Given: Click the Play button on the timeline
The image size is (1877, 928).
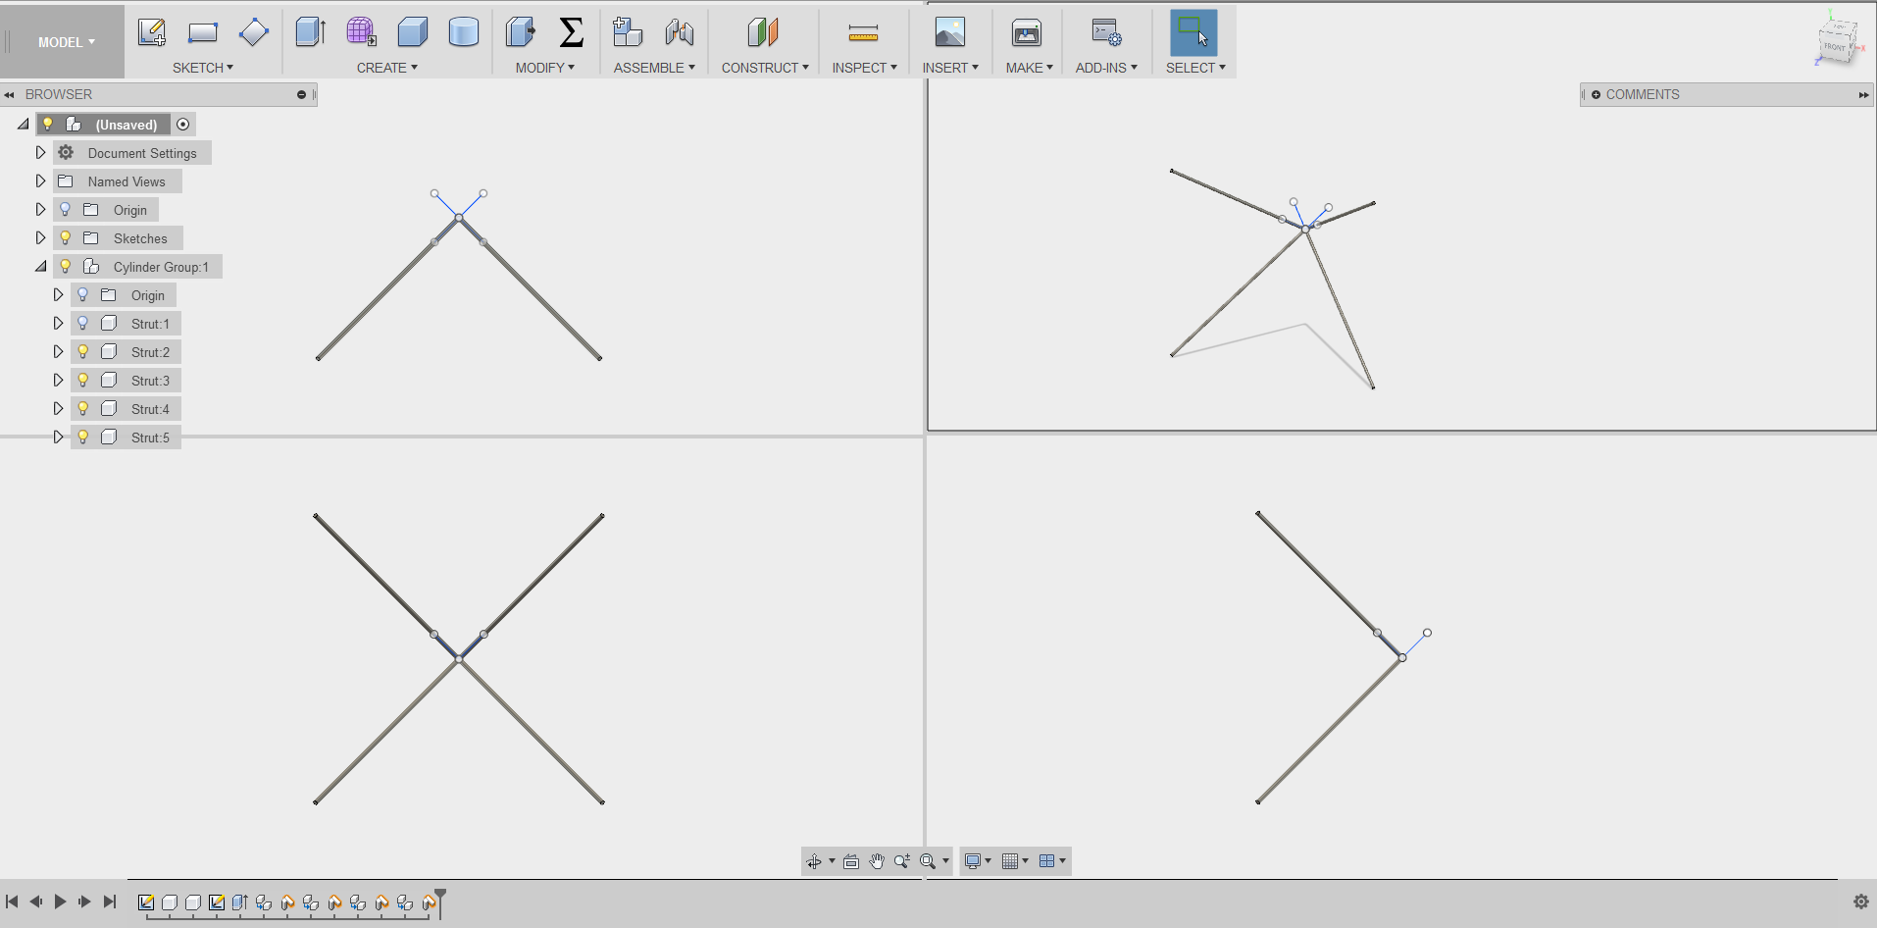Looking at the screenshot, I should (x=60, y=901).
